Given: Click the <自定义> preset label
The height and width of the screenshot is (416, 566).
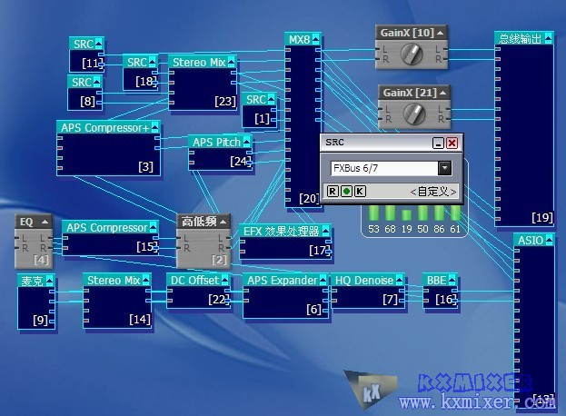Looking at the screenshot, I should (433, 192).
